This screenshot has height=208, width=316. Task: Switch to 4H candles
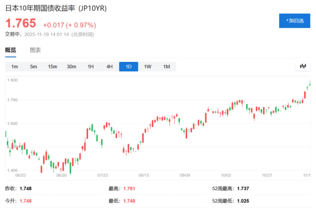click(x=110, y=67)
